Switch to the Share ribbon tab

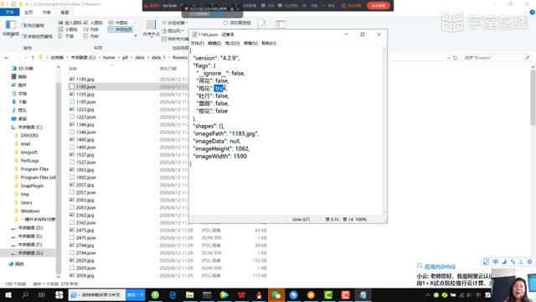pos(47,13)
